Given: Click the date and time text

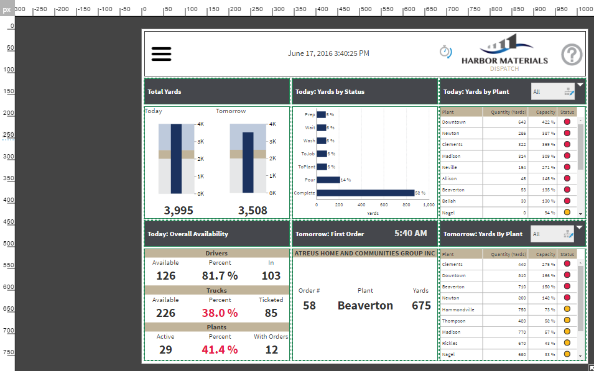Looking at the screenshot, I should tap(328, 53).
